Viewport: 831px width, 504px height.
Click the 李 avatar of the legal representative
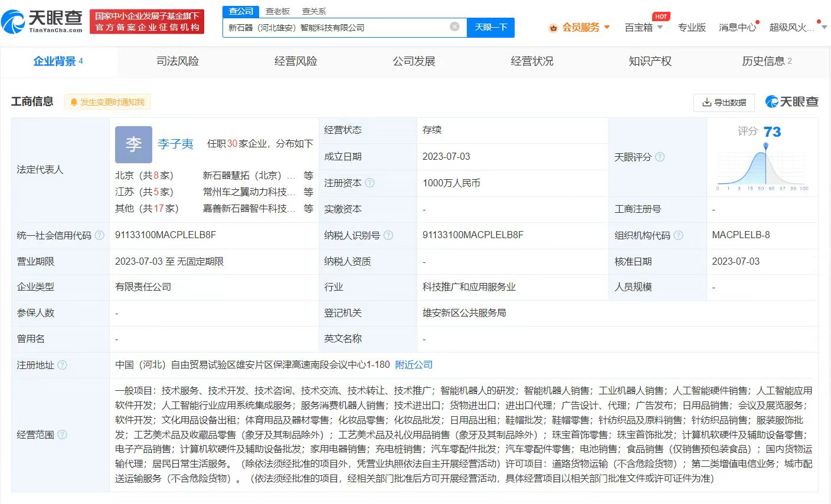point(133,144)
